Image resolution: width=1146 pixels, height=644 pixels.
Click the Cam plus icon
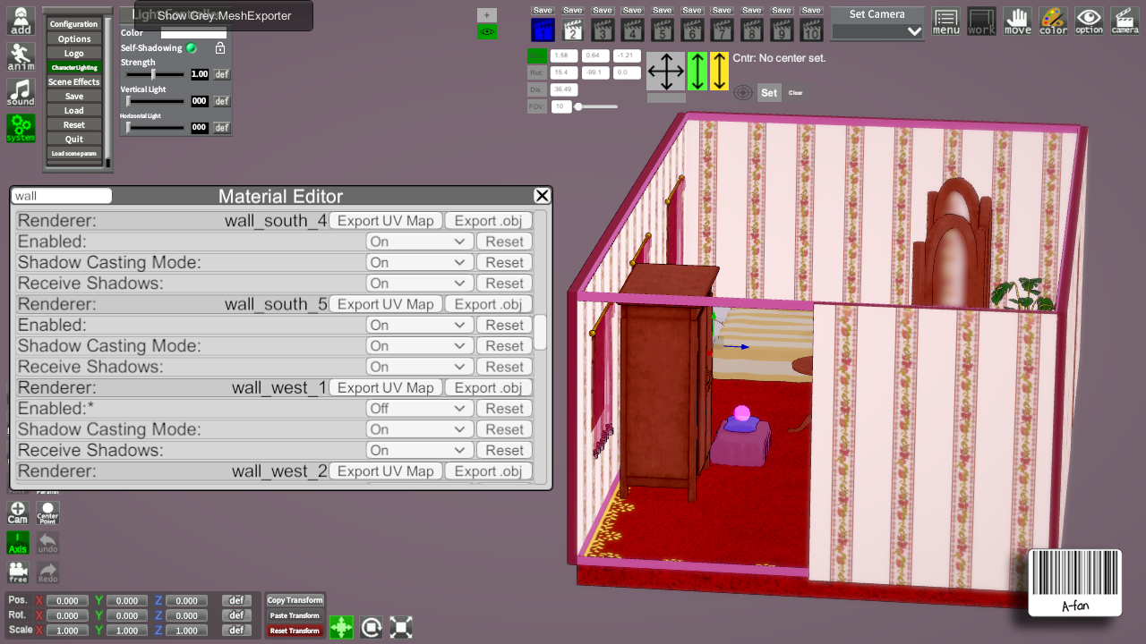tap(18, 513)
